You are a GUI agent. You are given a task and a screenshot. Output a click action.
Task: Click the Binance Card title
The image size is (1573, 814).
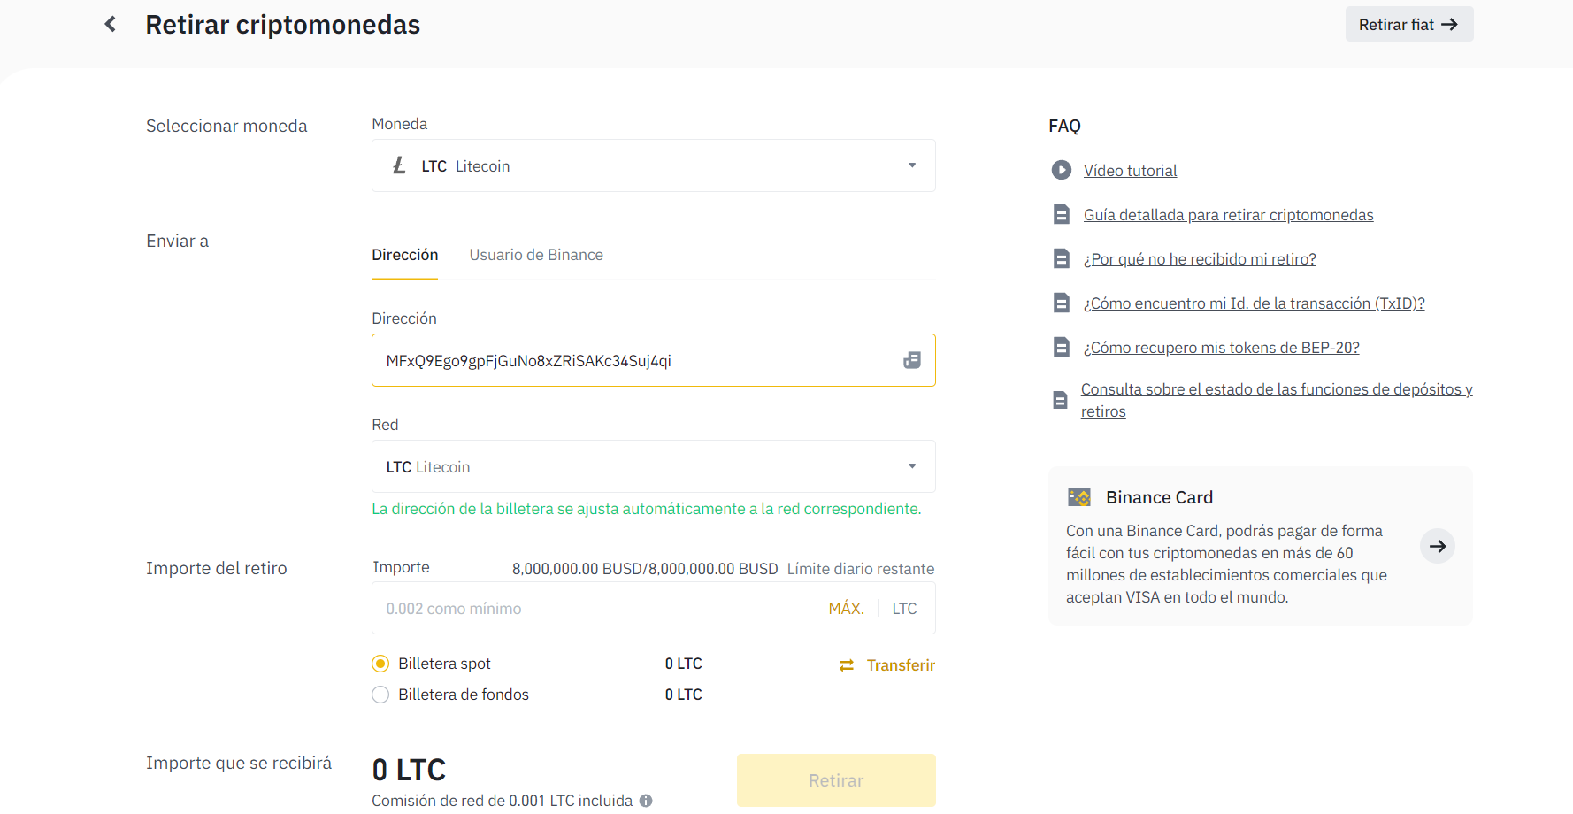[1159, 497]
